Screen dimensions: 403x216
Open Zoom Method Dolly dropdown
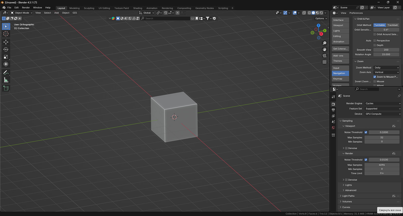click(x=386, y=68)
